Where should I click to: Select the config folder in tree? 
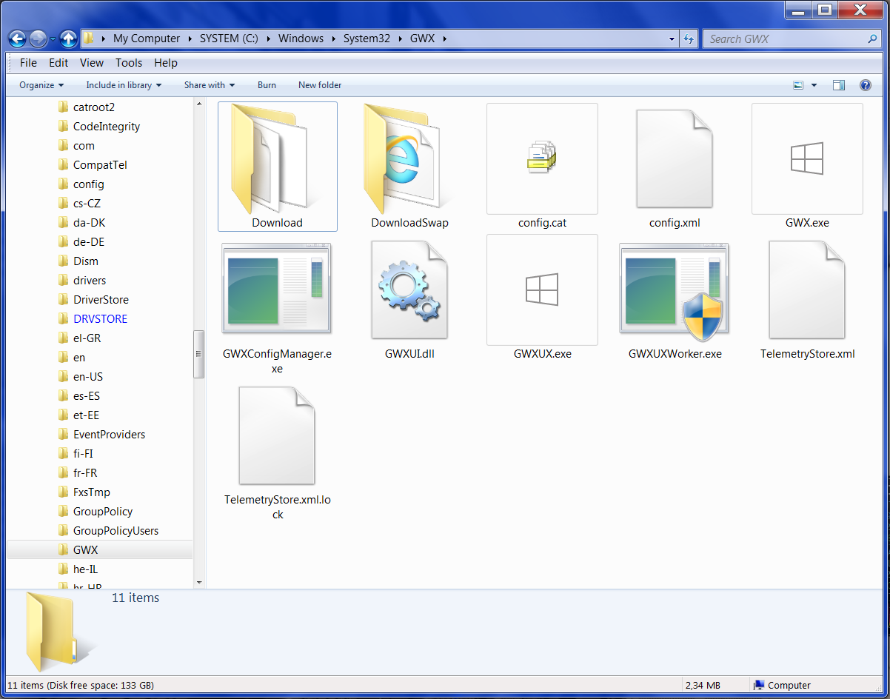click(89, 184)
